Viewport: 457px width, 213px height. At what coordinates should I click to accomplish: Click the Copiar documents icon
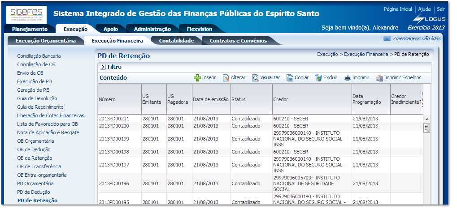click(290, 78)
